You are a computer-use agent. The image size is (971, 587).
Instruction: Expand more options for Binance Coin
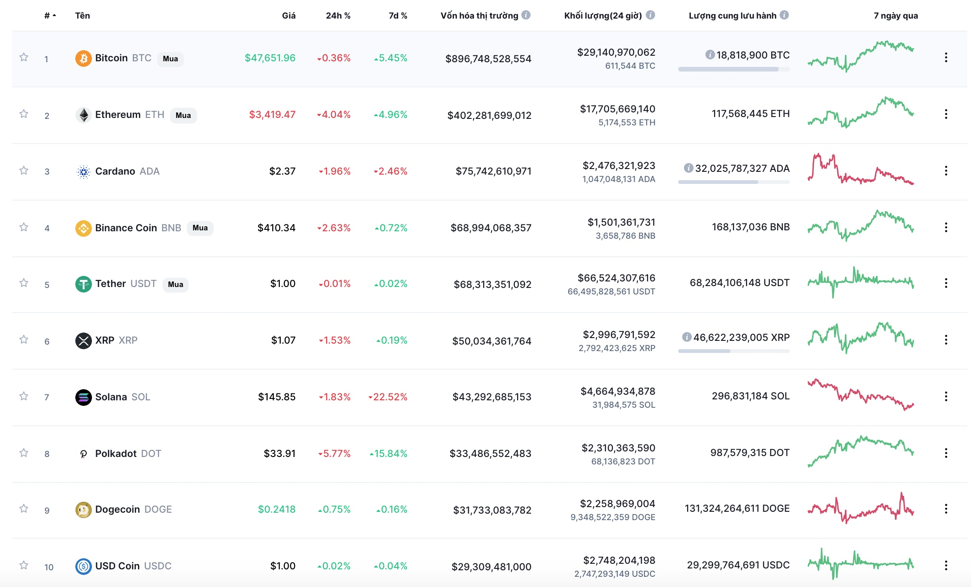(x=946, y=228)
